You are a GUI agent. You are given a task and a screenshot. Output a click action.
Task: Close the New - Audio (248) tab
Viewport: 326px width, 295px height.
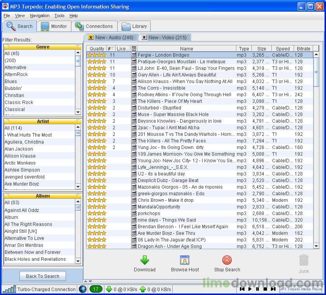[91, 38]
